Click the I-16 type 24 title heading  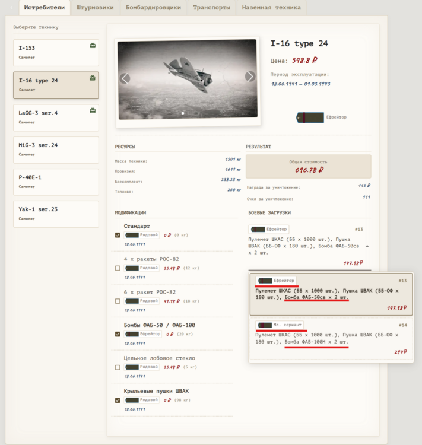(299, 44)
